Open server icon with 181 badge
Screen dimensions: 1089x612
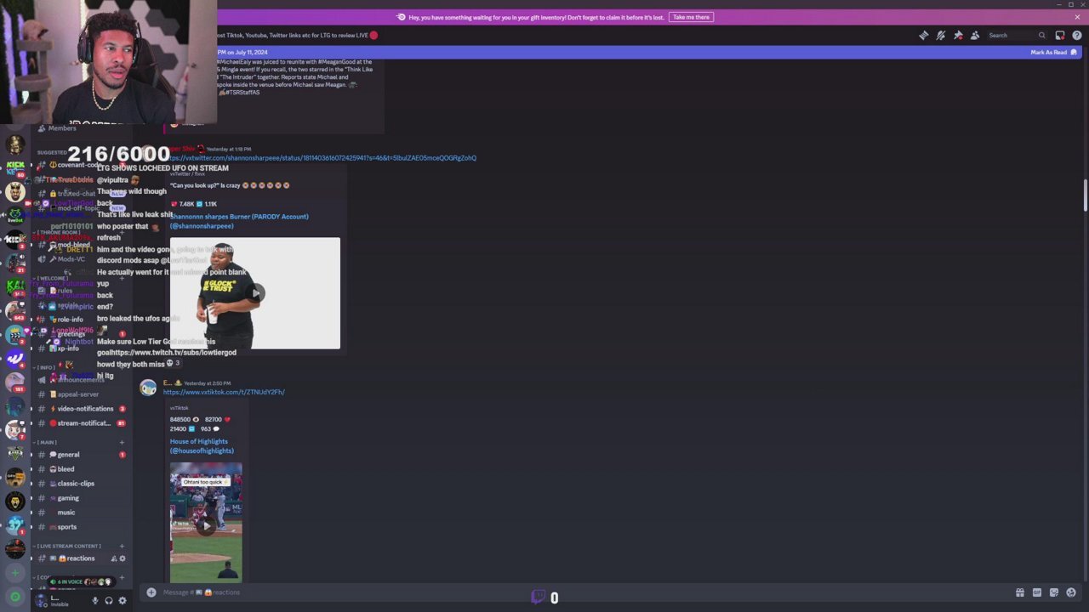[14, 382]
